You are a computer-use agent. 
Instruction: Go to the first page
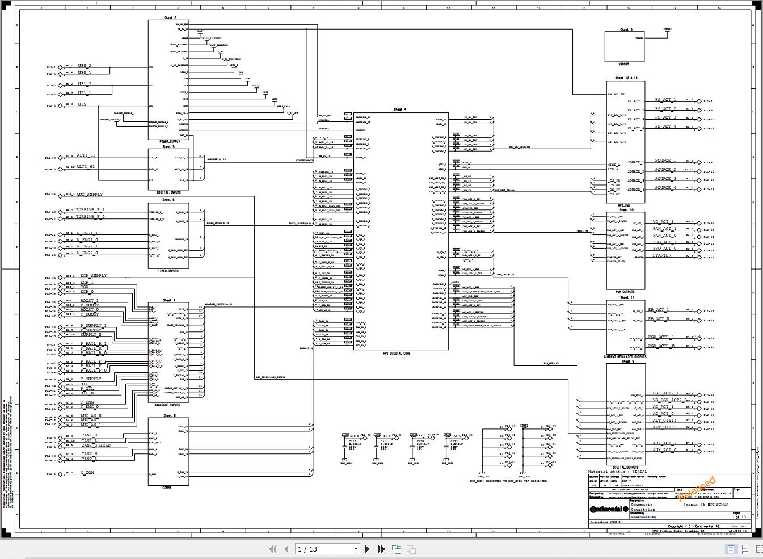click(x=272, y=549)
